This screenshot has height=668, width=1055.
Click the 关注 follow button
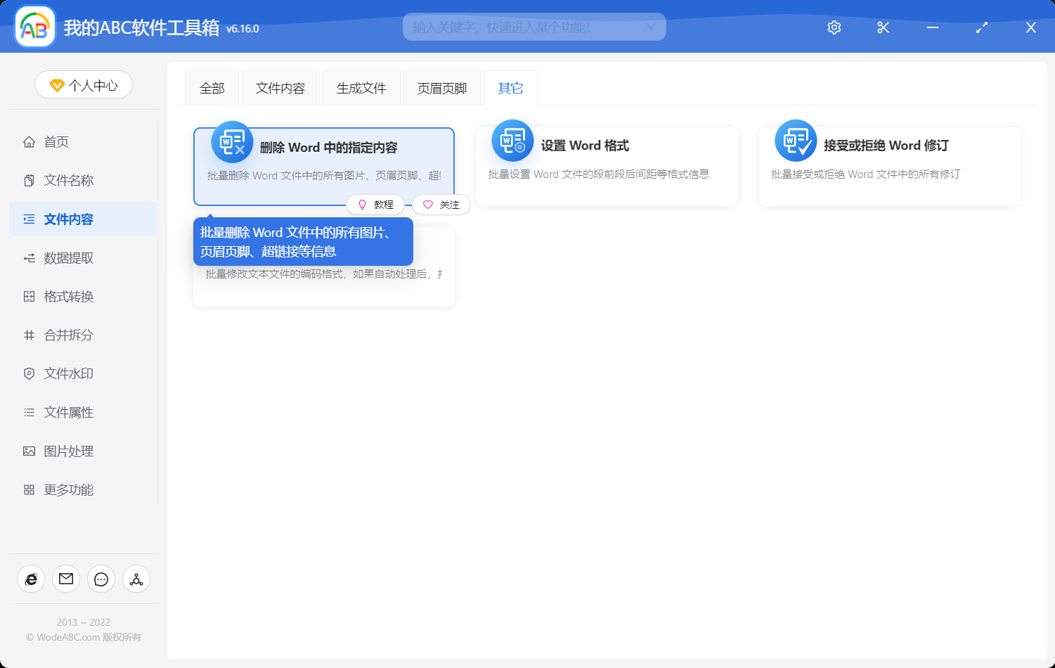441,204
